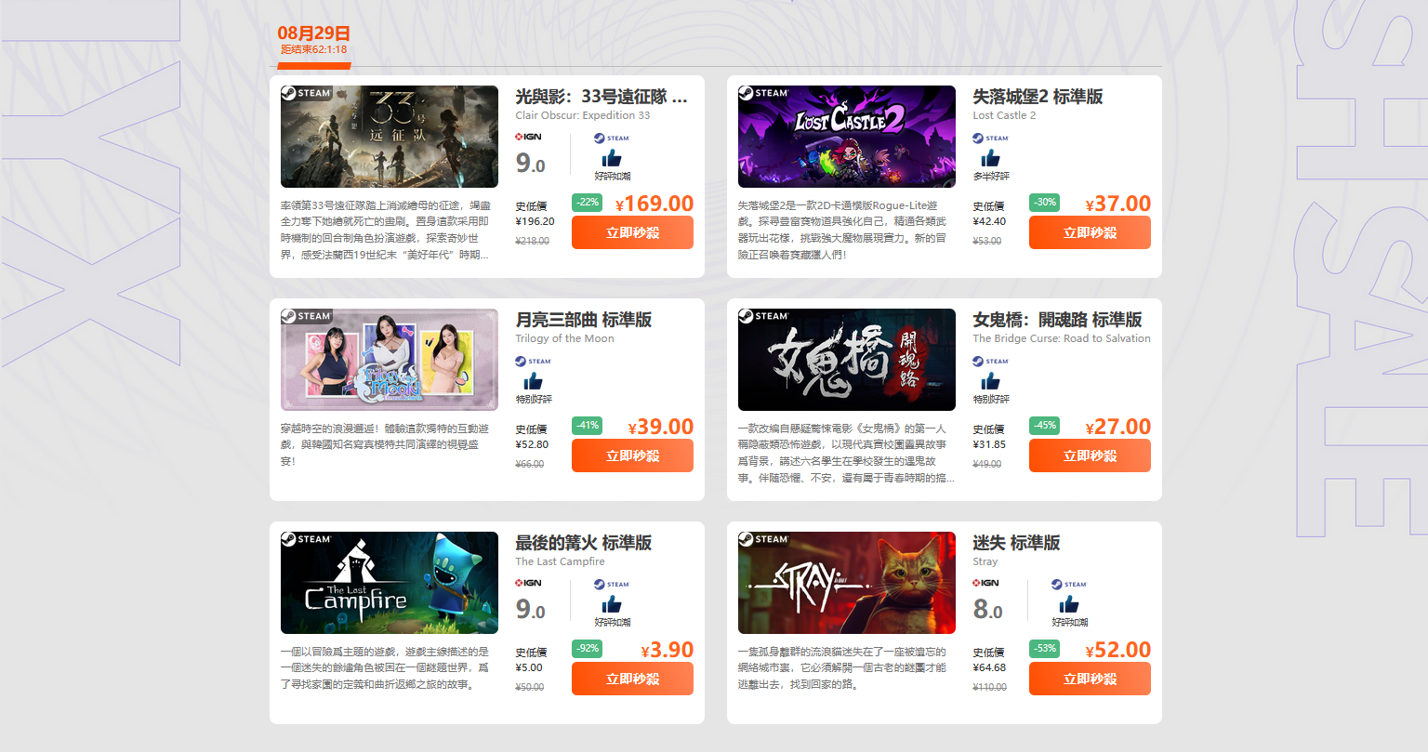Image resolution: width=1428 pixels, height=752 pixels.
Task: Open the Lost Castle 2 cover thumbnail
Action: point(847,137)
